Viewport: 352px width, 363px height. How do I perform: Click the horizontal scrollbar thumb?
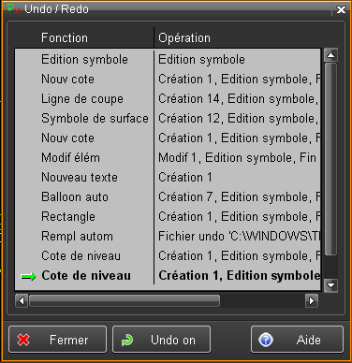(x=125, y=300)
